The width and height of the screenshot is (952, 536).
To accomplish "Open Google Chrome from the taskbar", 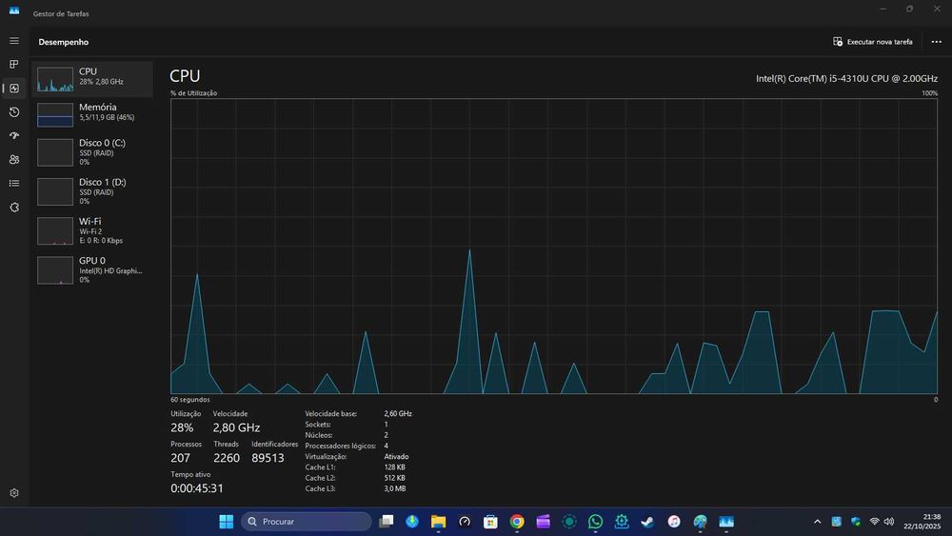I will tap(517, 522).
